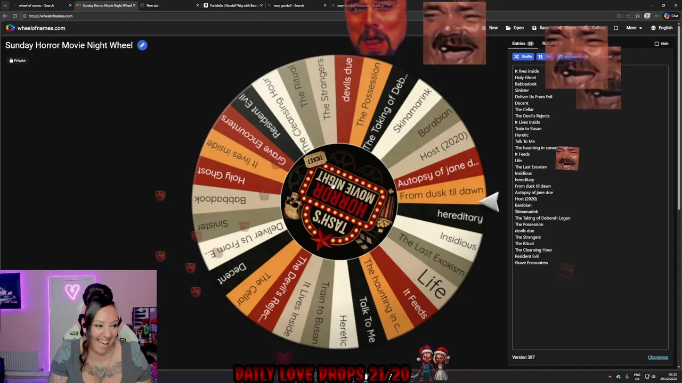Click 'Deliver Us From Evil' entry
Viewport: 682px width, 383px height.
[x=533, y=97]
